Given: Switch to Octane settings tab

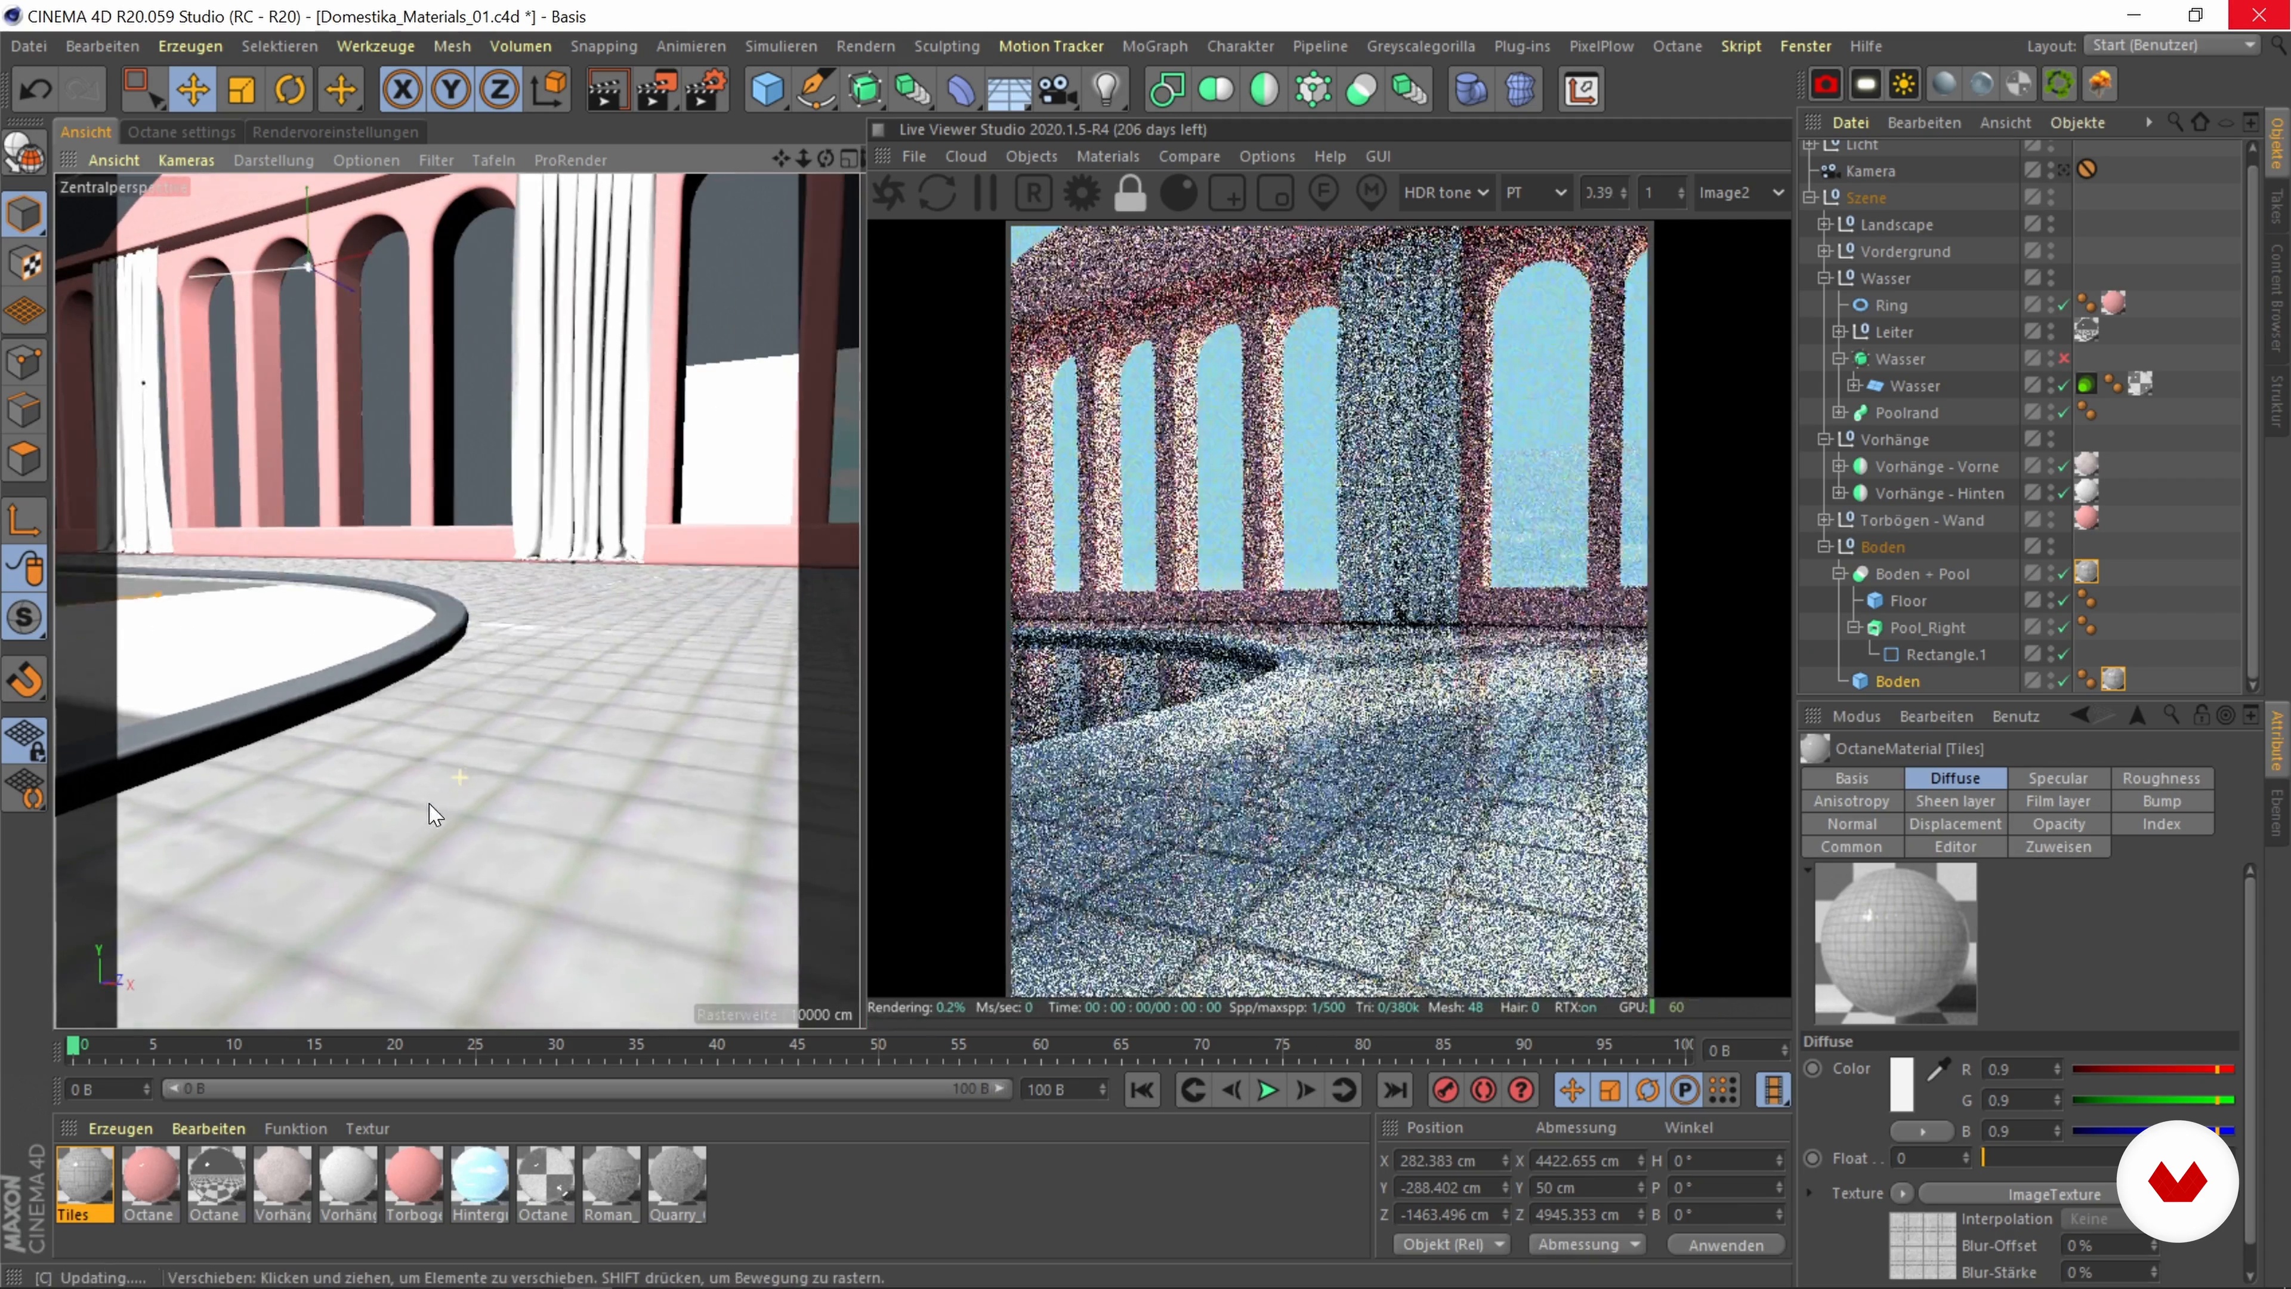Looking at the screenshot, I should coord(181,132).
